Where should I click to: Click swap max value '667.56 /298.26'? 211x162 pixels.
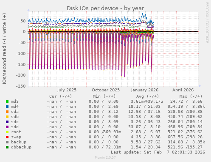coord(185,137)
